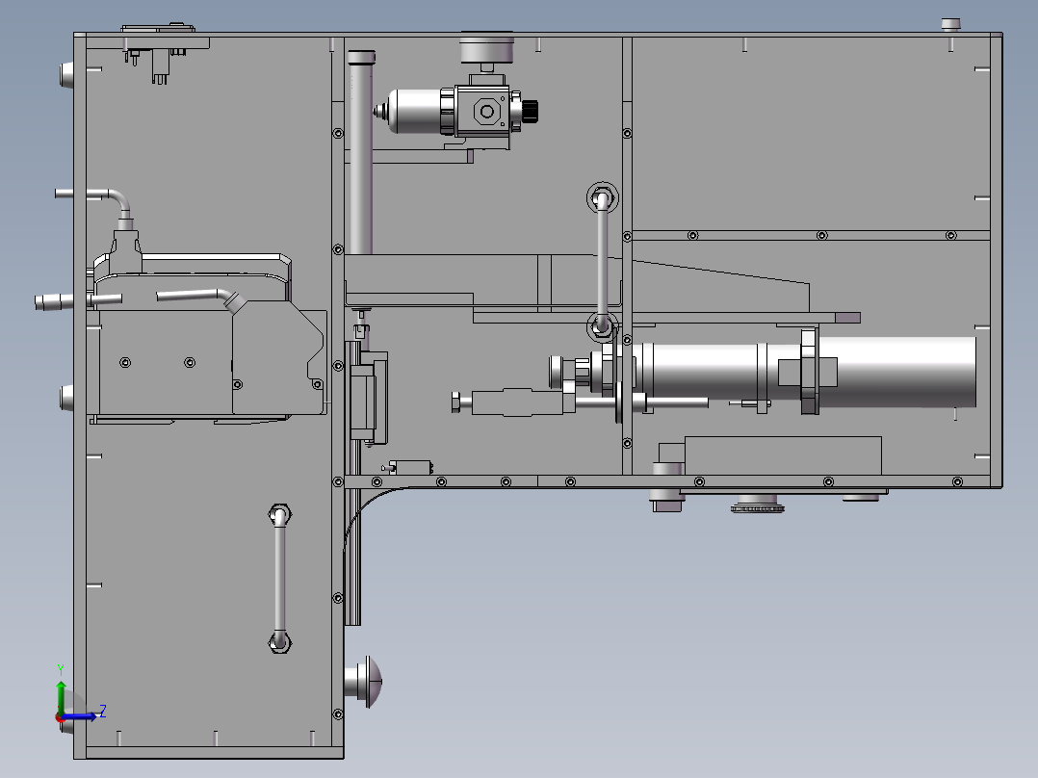Click the blue Z axis arrow of triad
The image size is (1038, 778).
(x=81, y=716)
